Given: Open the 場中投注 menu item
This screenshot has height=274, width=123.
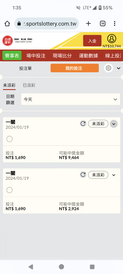Looking at the screenshot, I should [36, 56].
